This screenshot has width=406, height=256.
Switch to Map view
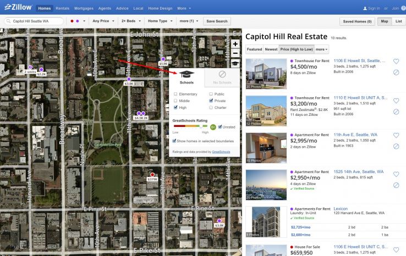[384, 21]
